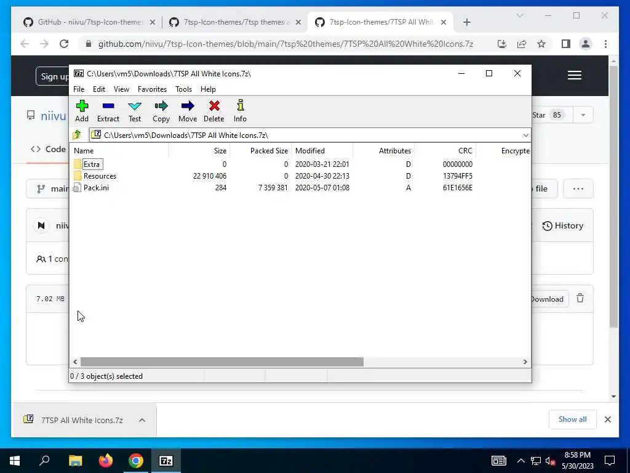This screenshot has height=473, width=630.
Task: Show hidden system tray icons
Action: coord(520,461)
